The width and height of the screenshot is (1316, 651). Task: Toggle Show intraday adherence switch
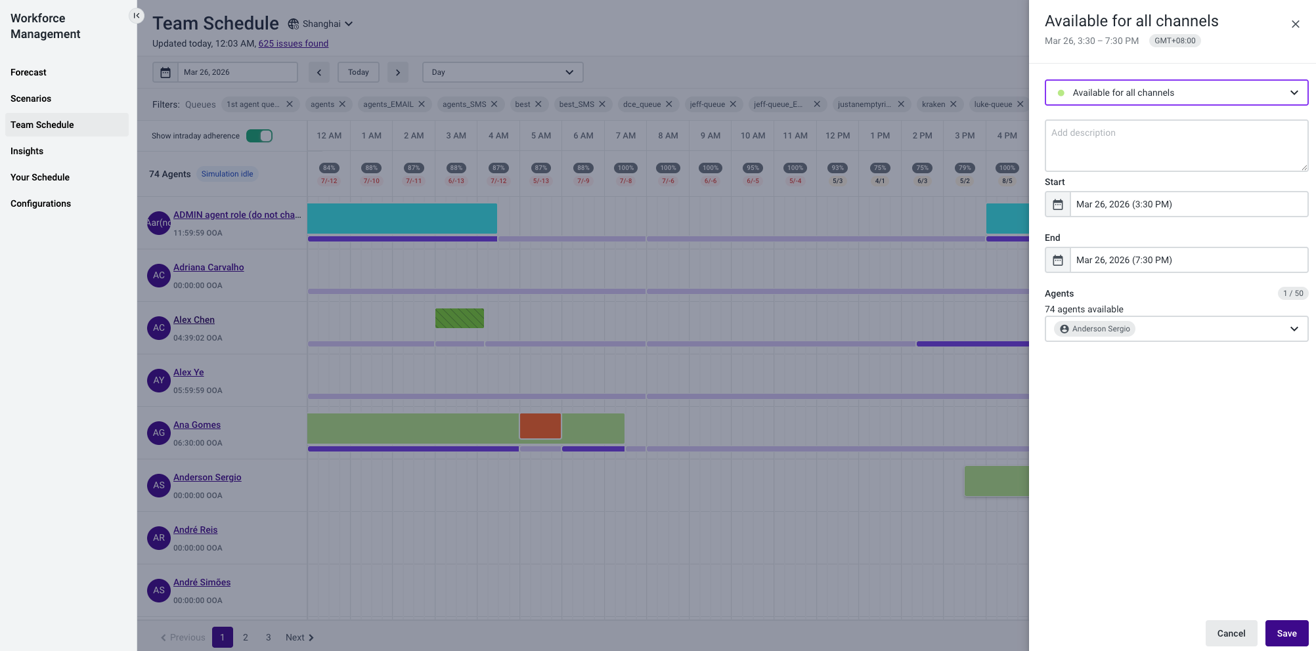pos(259,136)
